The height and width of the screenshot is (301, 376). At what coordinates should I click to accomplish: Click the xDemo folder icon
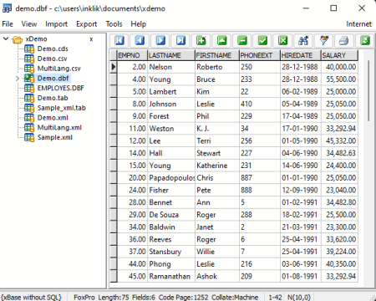click(x=18, y=39)
